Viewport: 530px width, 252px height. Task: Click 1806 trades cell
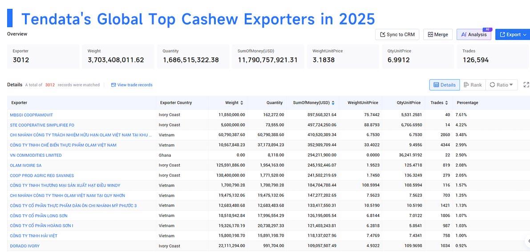[x=445, y=216]
